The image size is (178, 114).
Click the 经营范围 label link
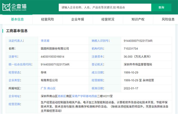pos(14,104)
